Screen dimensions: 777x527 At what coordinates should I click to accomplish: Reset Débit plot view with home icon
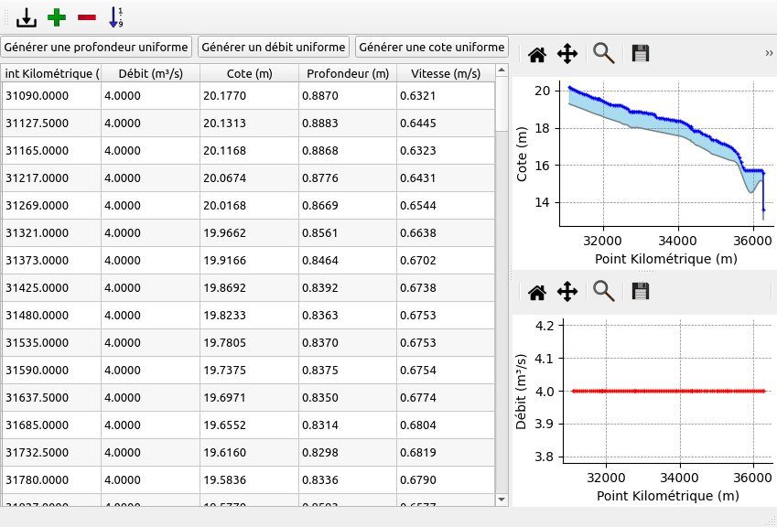pos(537,292)
